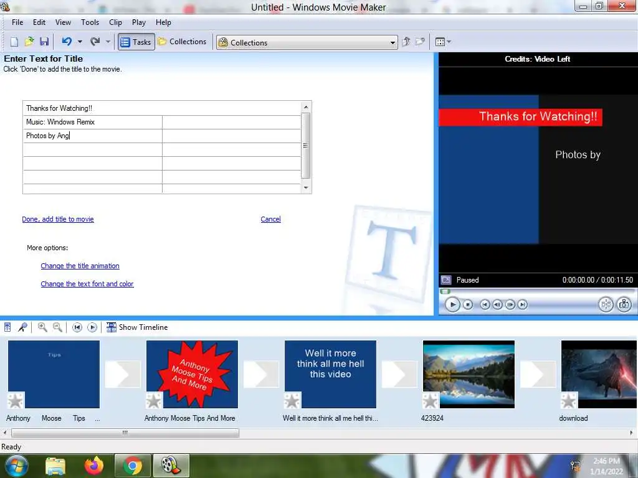Open the Edit menu
The image size is (638, 478).
point(39,22)
